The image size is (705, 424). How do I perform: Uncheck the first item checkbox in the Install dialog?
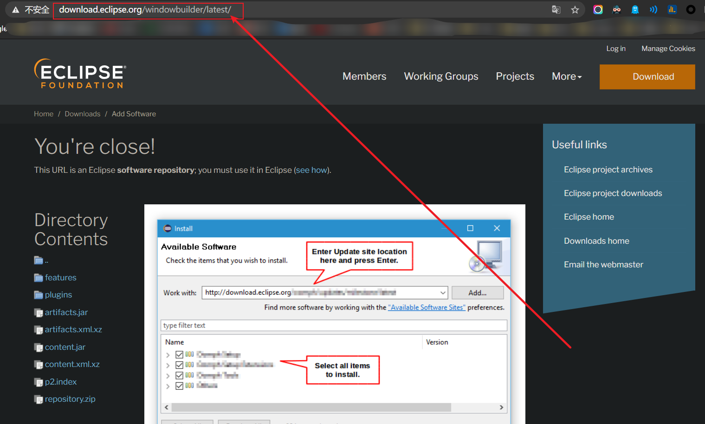tap(179, 354)
